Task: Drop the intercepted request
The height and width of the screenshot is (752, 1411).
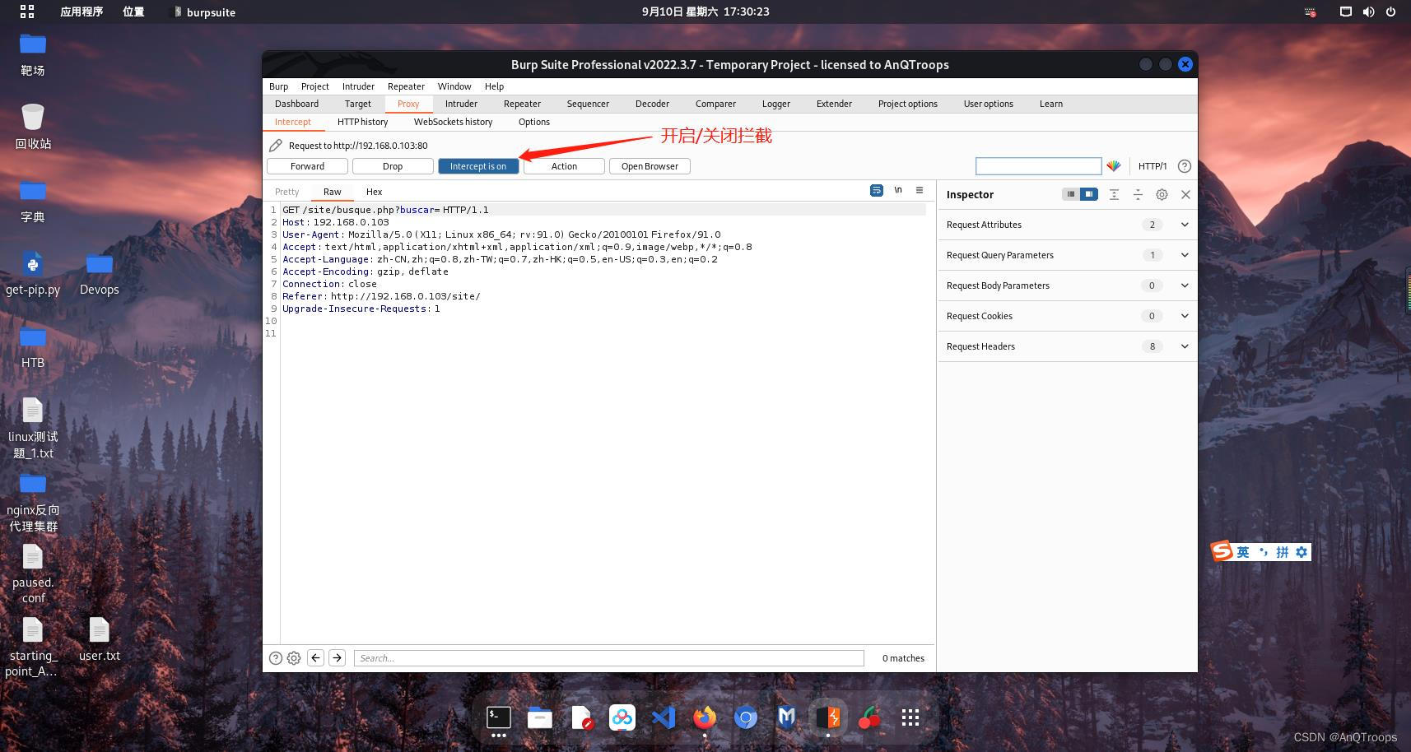Action: (393, 166)
